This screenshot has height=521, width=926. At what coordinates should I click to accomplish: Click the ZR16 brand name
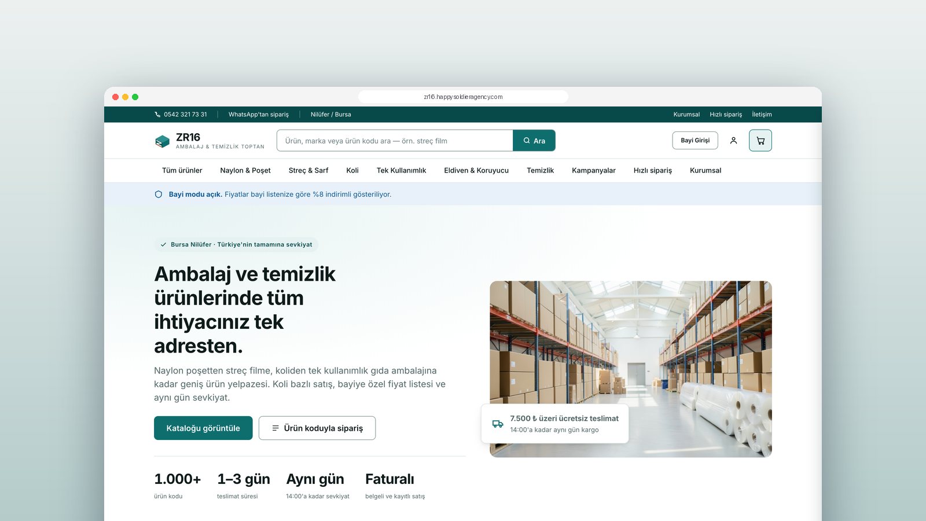[x=188, y=137]
